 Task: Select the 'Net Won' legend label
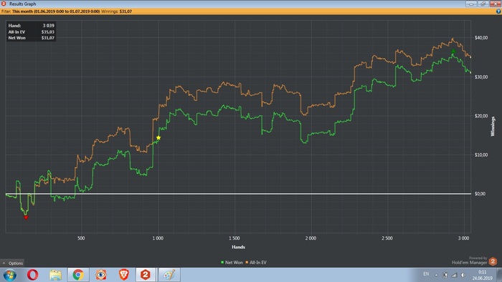pyautogui.click(x=234, y=263)
